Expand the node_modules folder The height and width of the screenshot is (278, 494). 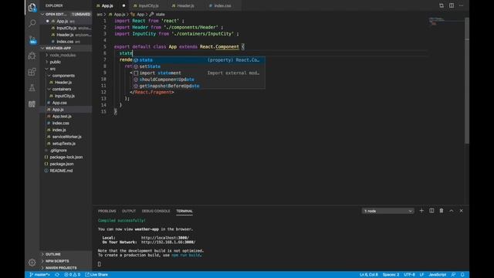click(63, 55)
